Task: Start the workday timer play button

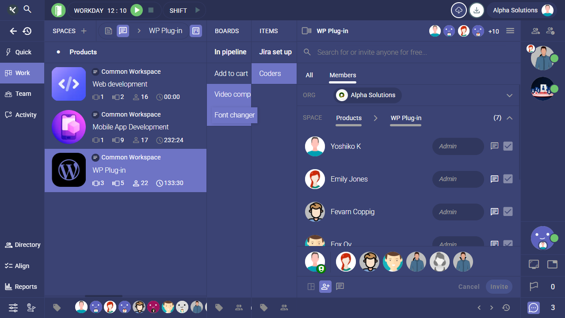Action: [x=137, y=10]
